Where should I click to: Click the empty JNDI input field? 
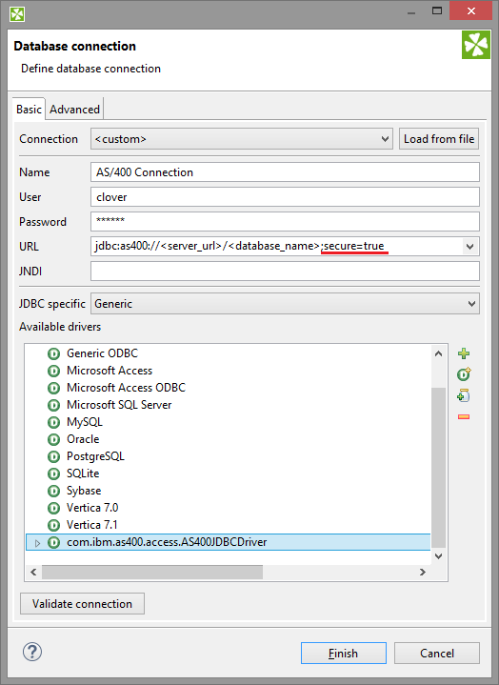tap(285, 272)
